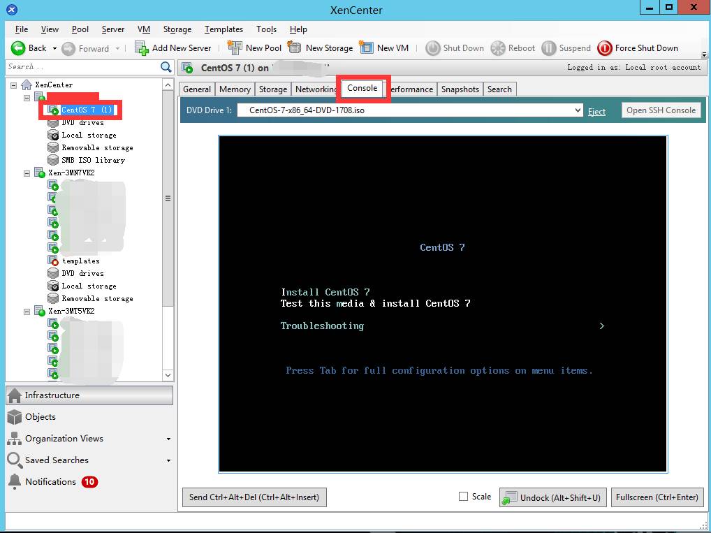Click the green Back arrow icon
Viewport: 711px width, 533px height.
click(x=18, y=48)
